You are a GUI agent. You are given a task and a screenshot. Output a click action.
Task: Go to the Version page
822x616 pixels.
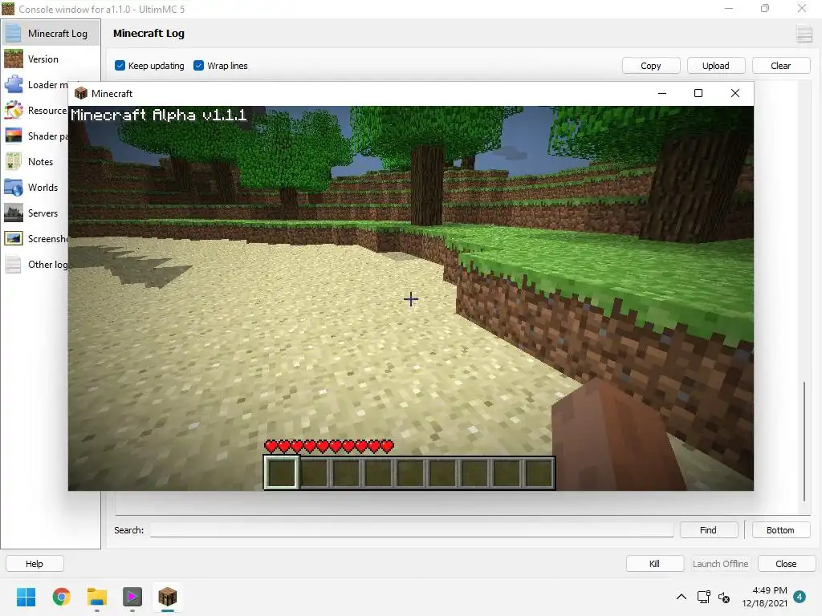click(x=43, y=59)
